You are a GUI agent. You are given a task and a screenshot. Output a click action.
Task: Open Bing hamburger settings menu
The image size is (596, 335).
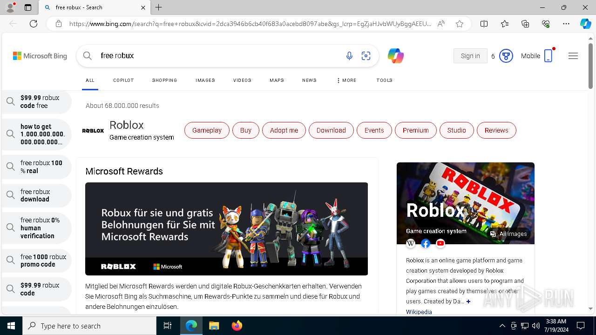[x=573, y=56]
